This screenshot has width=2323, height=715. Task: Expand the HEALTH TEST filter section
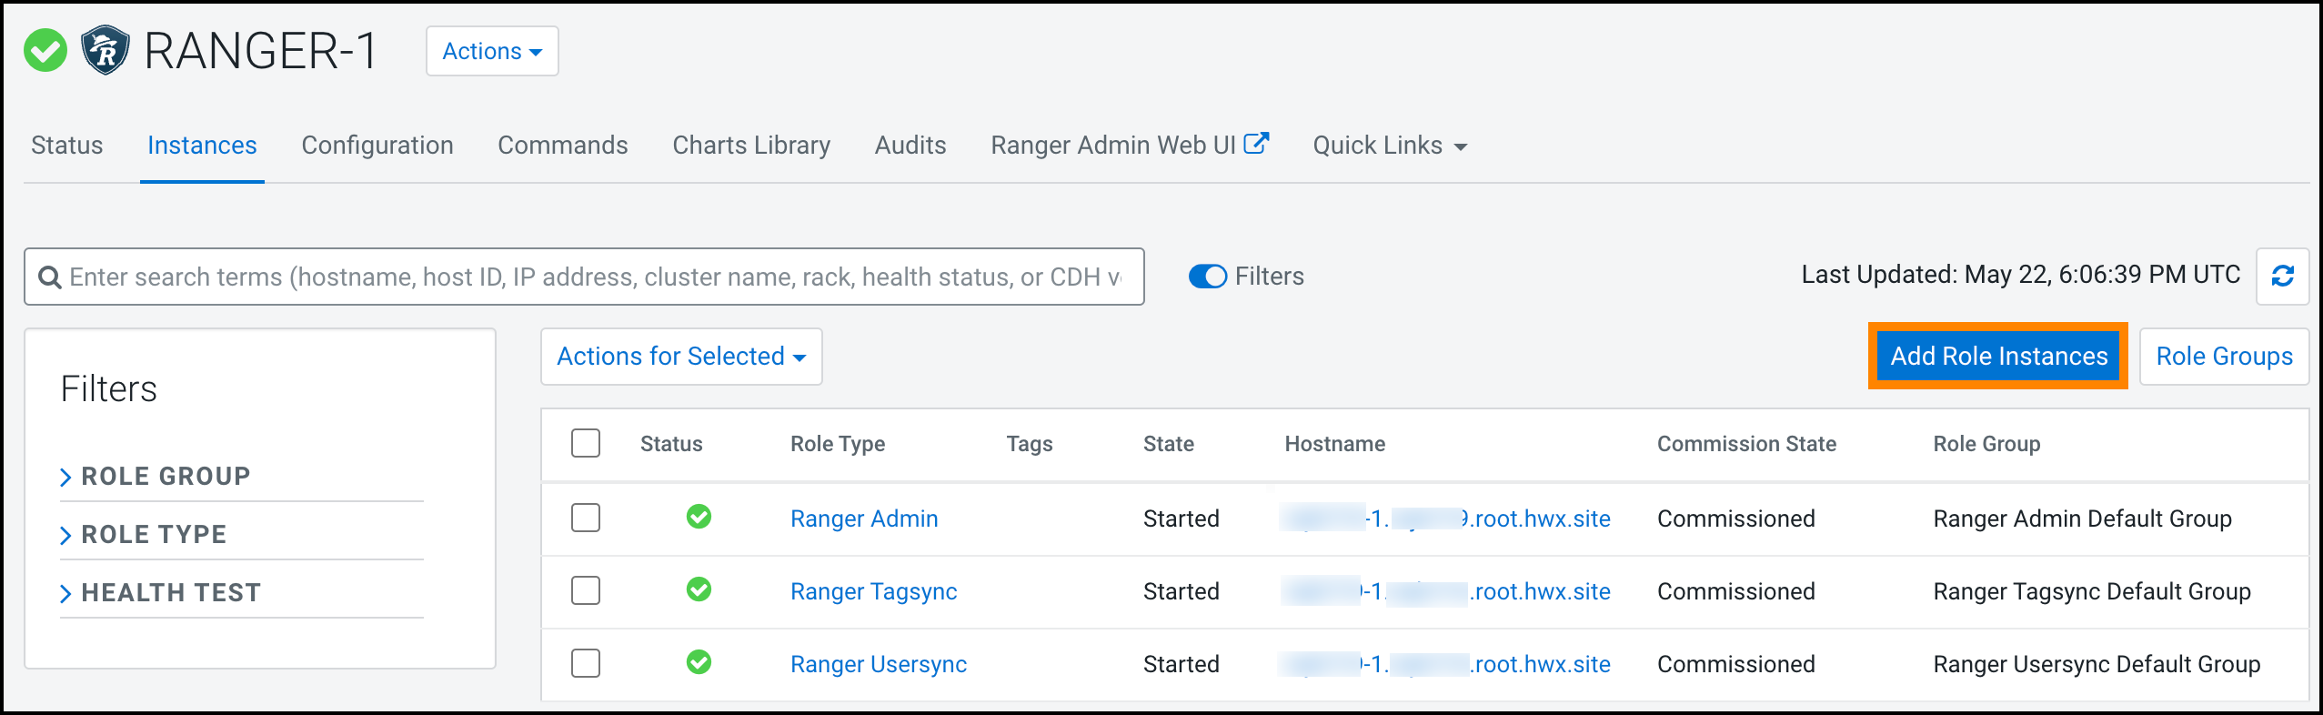pos(170,593)
